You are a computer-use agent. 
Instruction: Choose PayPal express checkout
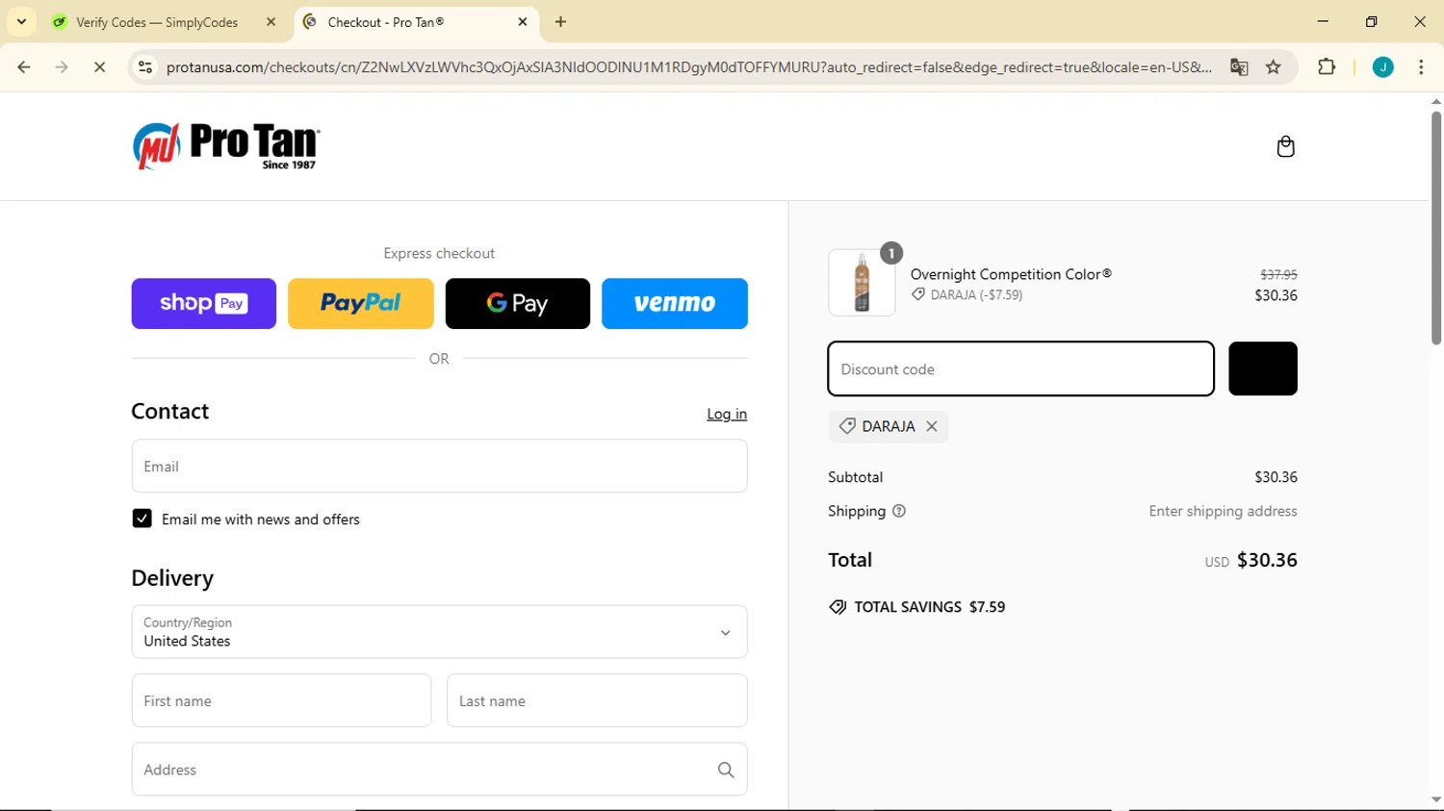(x=361, y=303)
